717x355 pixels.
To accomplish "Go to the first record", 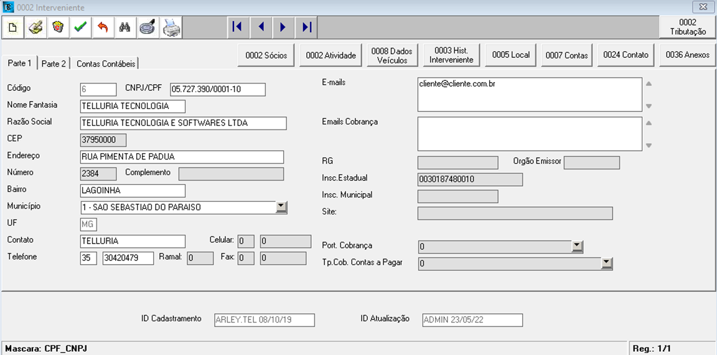I will tap(238, 27).
